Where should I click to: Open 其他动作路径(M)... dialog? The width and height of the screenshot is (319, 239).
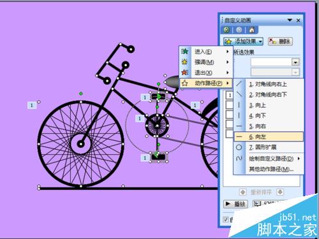pos(269,169)
